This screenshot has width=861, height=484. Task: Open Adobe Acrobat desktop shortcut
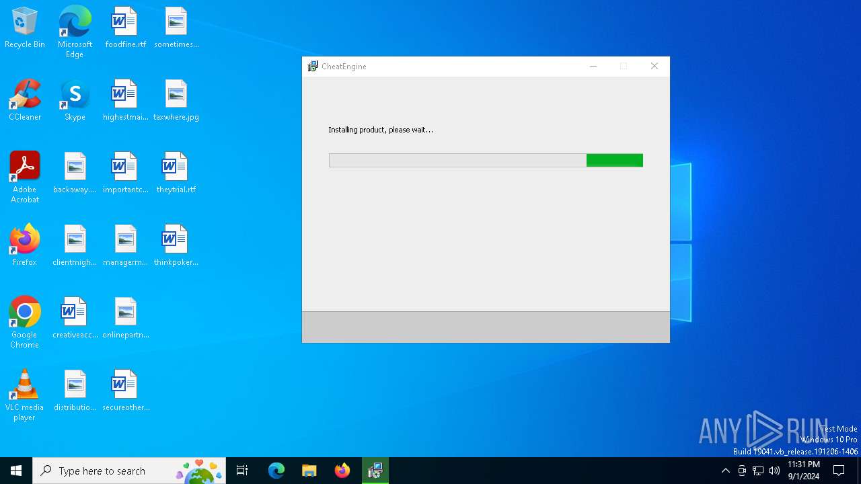(25, 177)
